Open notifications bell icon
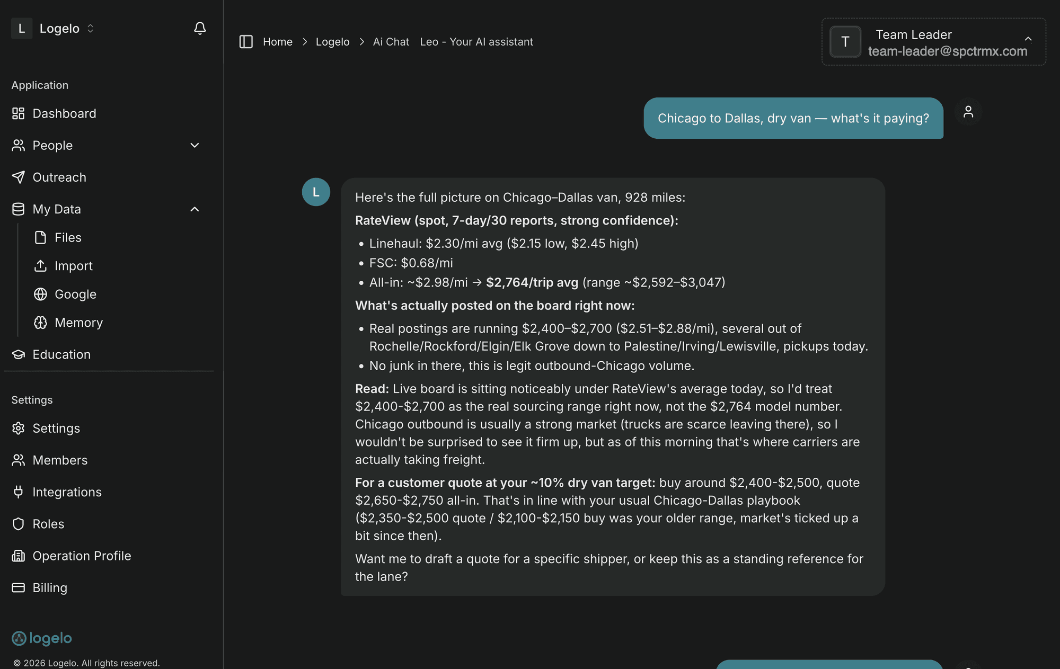This screenshot has width=1060, height=669. pyautogui.click(x=199, y=28)
